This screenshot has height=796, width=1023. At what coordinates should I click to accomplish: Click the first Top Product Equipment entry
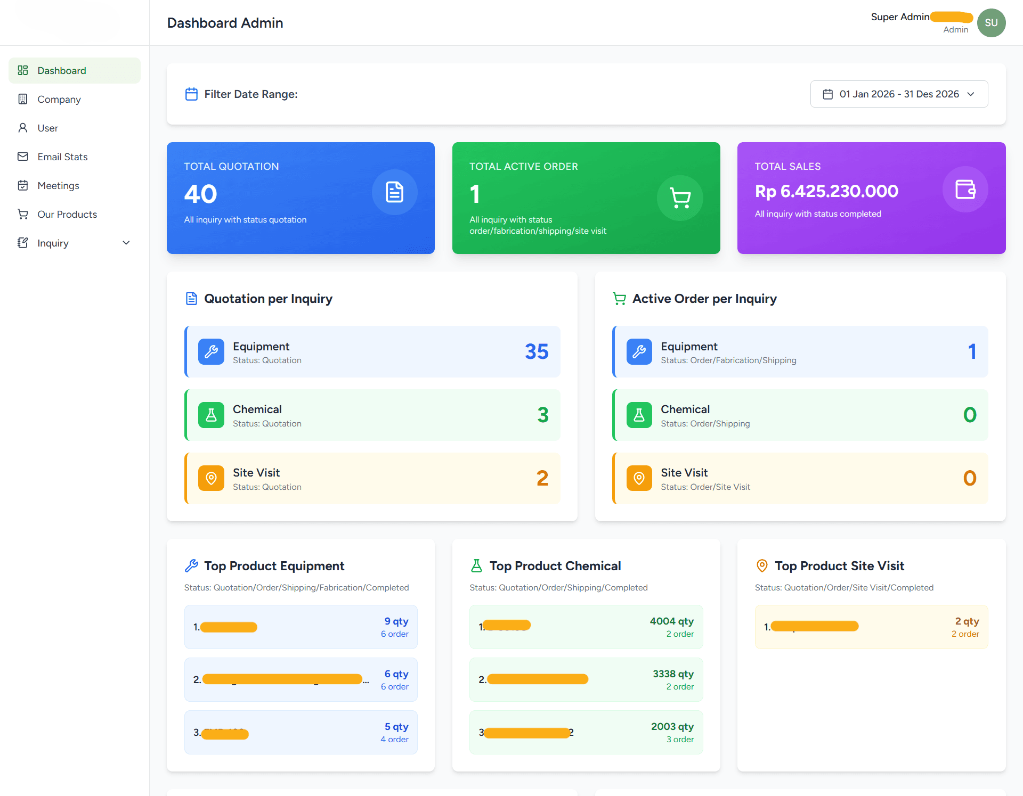coord(301,627)
